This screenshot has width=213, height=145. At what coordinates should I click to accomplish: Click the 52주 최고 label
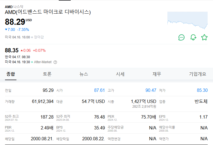pos(12,117)
